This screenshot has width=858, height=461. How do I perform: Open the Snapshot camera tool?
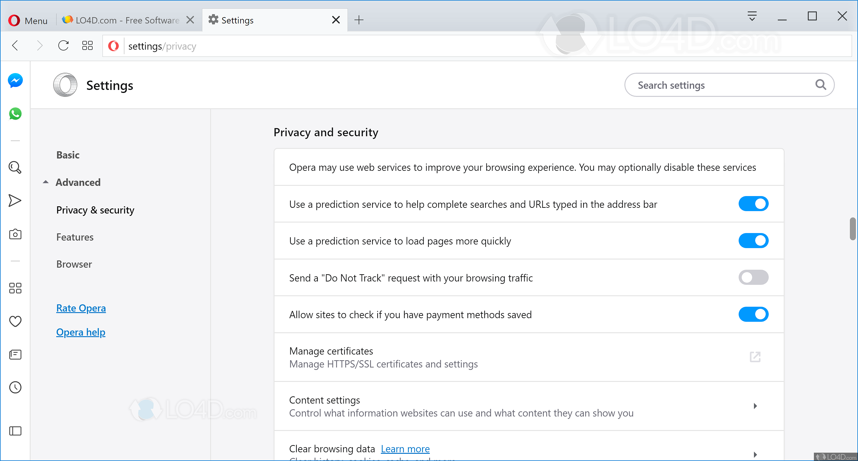pos(15,234)
